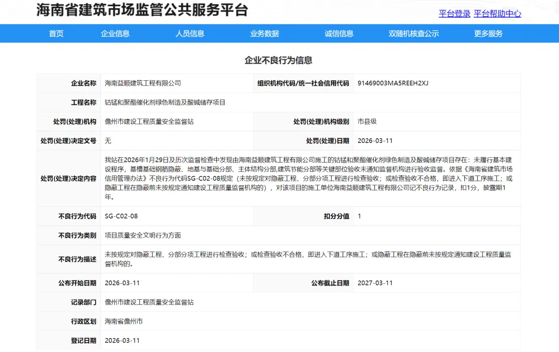This screenshot has width=559, height=352.
Task: Click the 海南省建筑市场监管公共服务平台 site title
Action: tap(142, 10)
